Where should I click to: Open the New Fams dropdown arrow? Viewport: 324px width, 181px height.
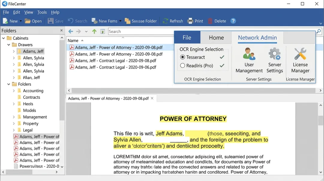click(x=120, y=21)
